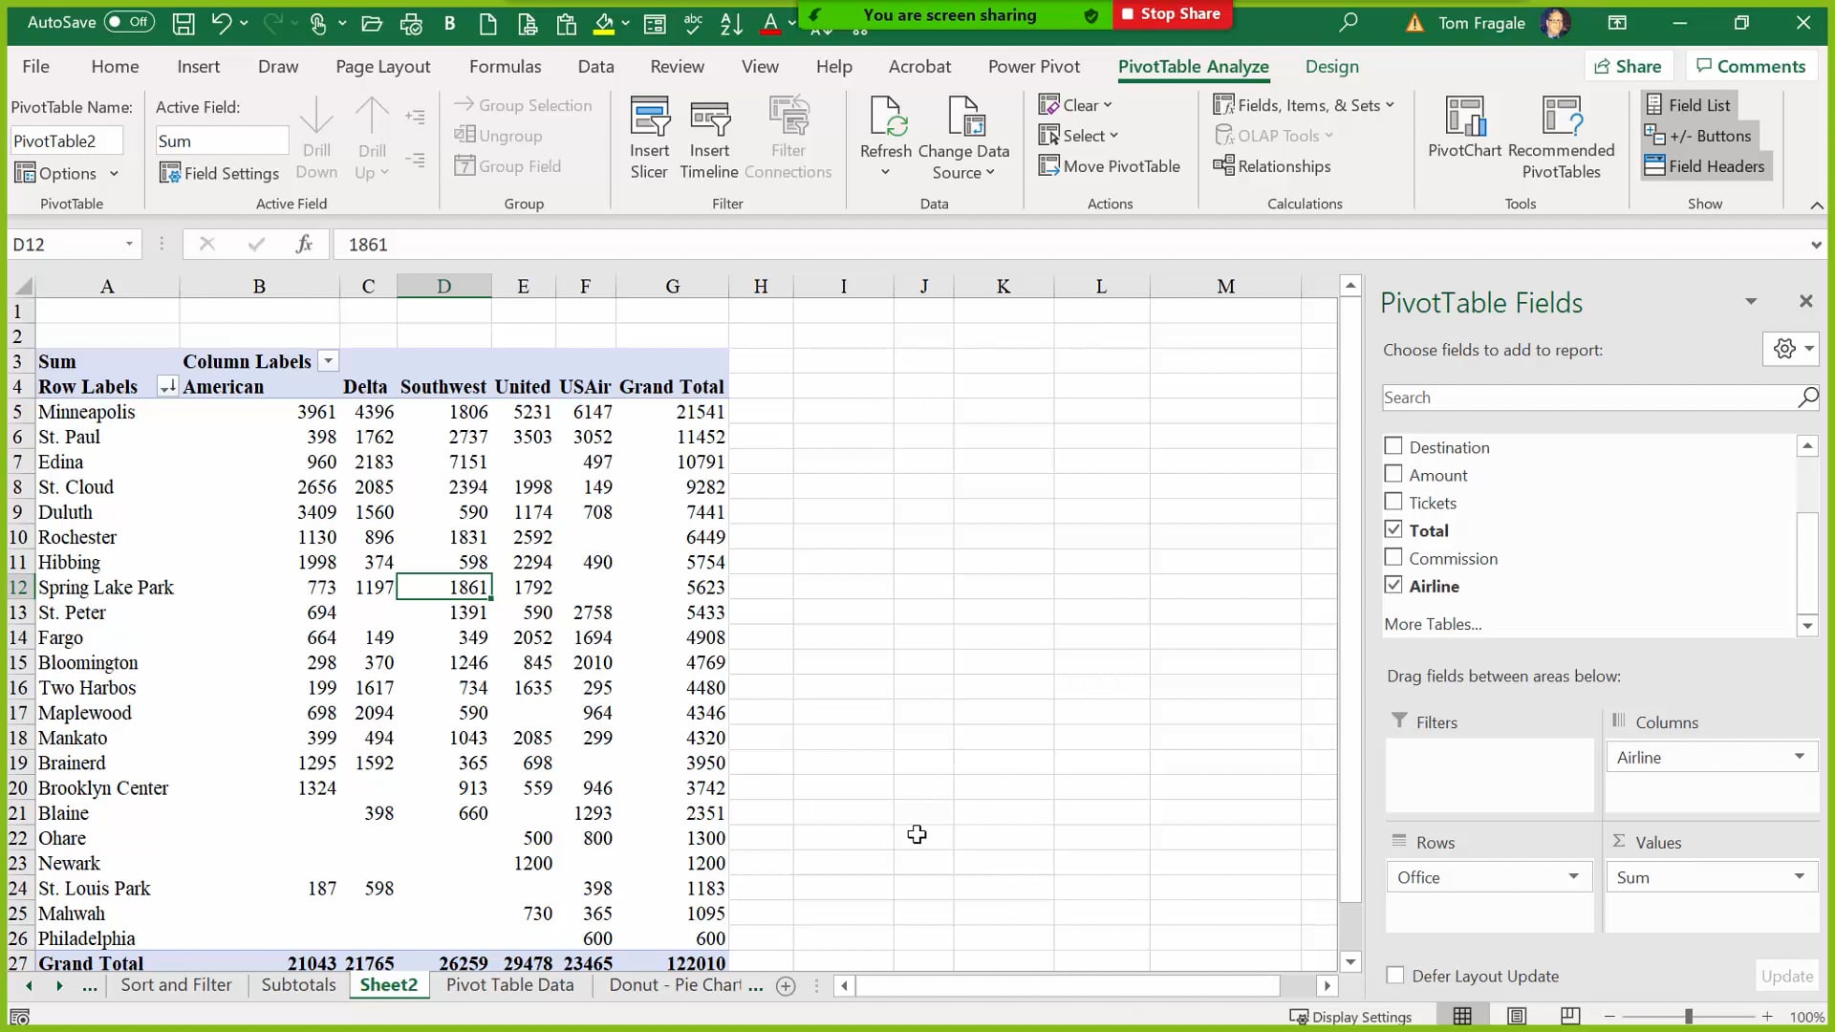This screenshot has width=1835, height=1032.
Task: Enable Defer Layout Update
Action: click(1392, 976)
